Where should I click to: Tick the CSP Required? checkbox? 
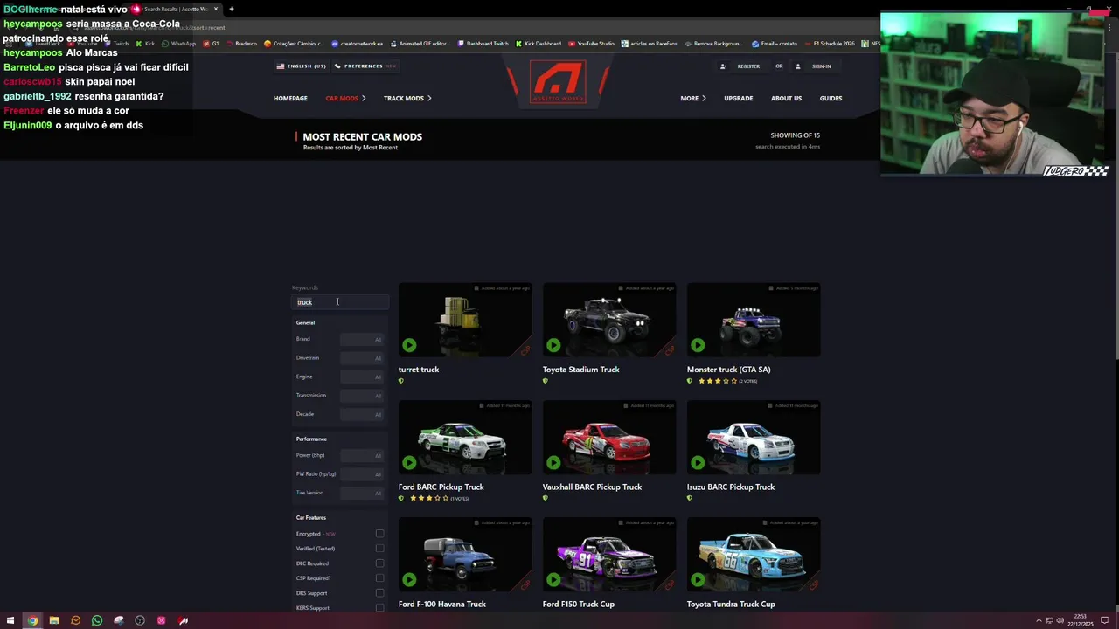pyautogui.click(x=379, y=578)
